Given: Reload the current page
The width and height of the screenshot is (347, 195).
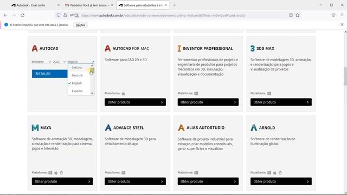Looking at the screenshot, I should [x=23, y=15].
